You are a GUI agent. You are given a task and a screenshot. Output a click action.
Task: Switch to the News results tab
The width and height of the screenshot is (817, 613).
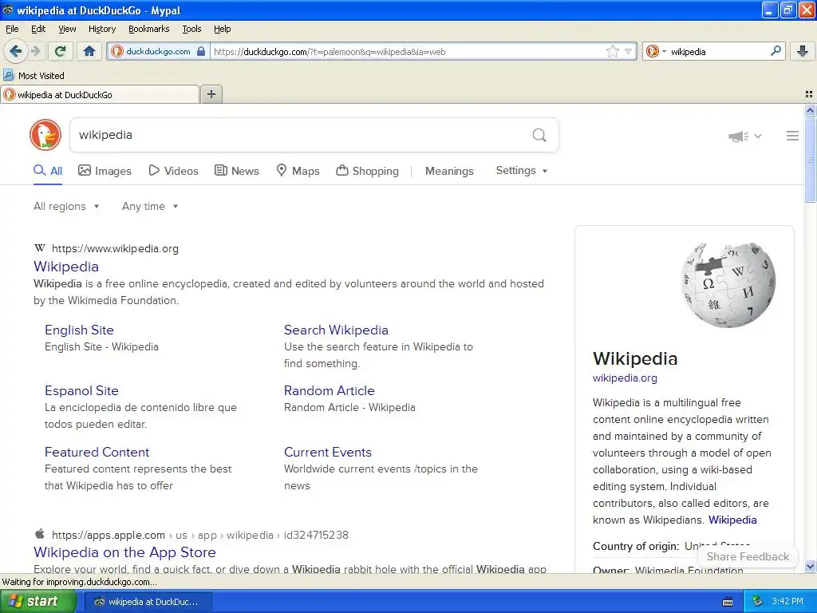(237, 171)
